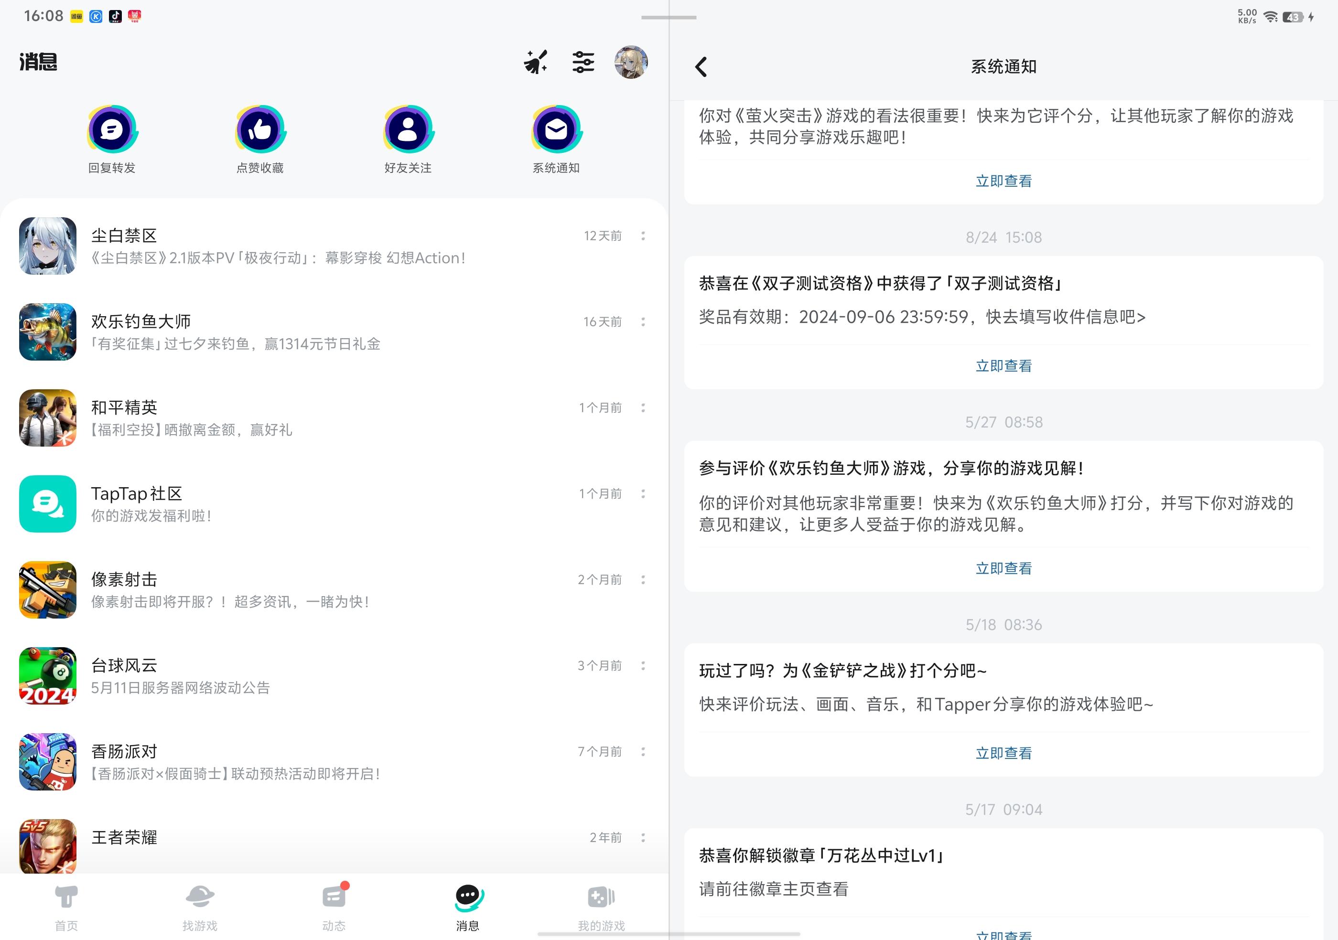This screenshot has width=1338, height=940.
Task: Tap the blue K notification icon in status bar
Action: coord(96,16)
